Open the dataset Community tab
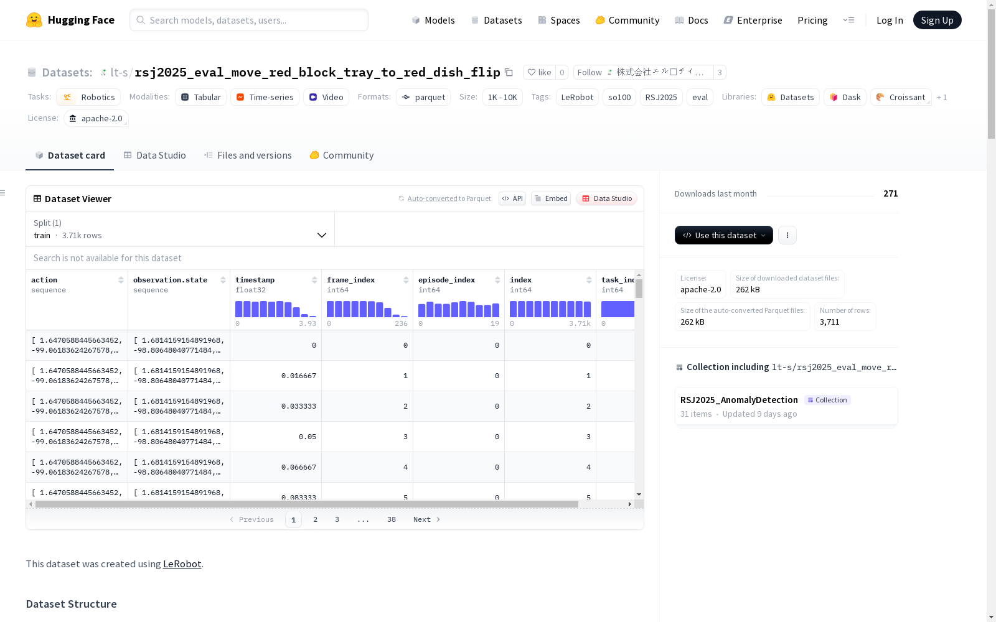This screenshot has height=622, width=996. click(342, 155)
